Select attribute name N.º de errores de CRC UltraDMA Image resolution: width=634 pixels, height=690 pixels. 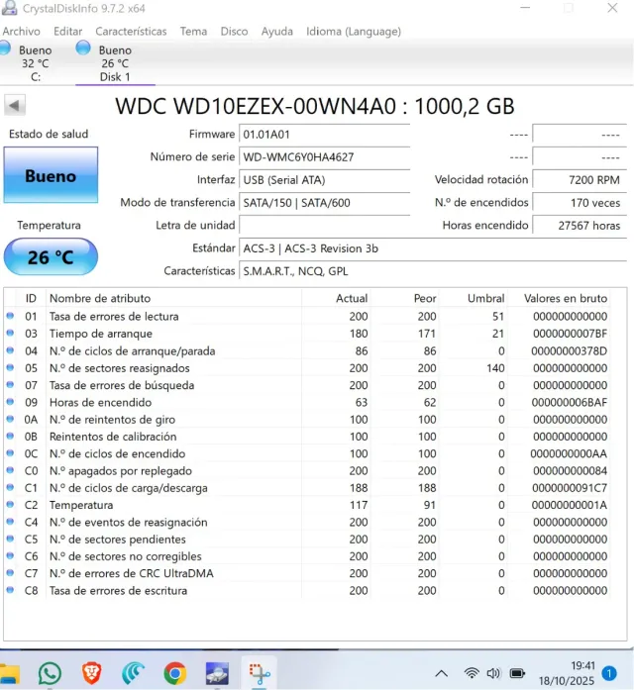click(131, 573)
